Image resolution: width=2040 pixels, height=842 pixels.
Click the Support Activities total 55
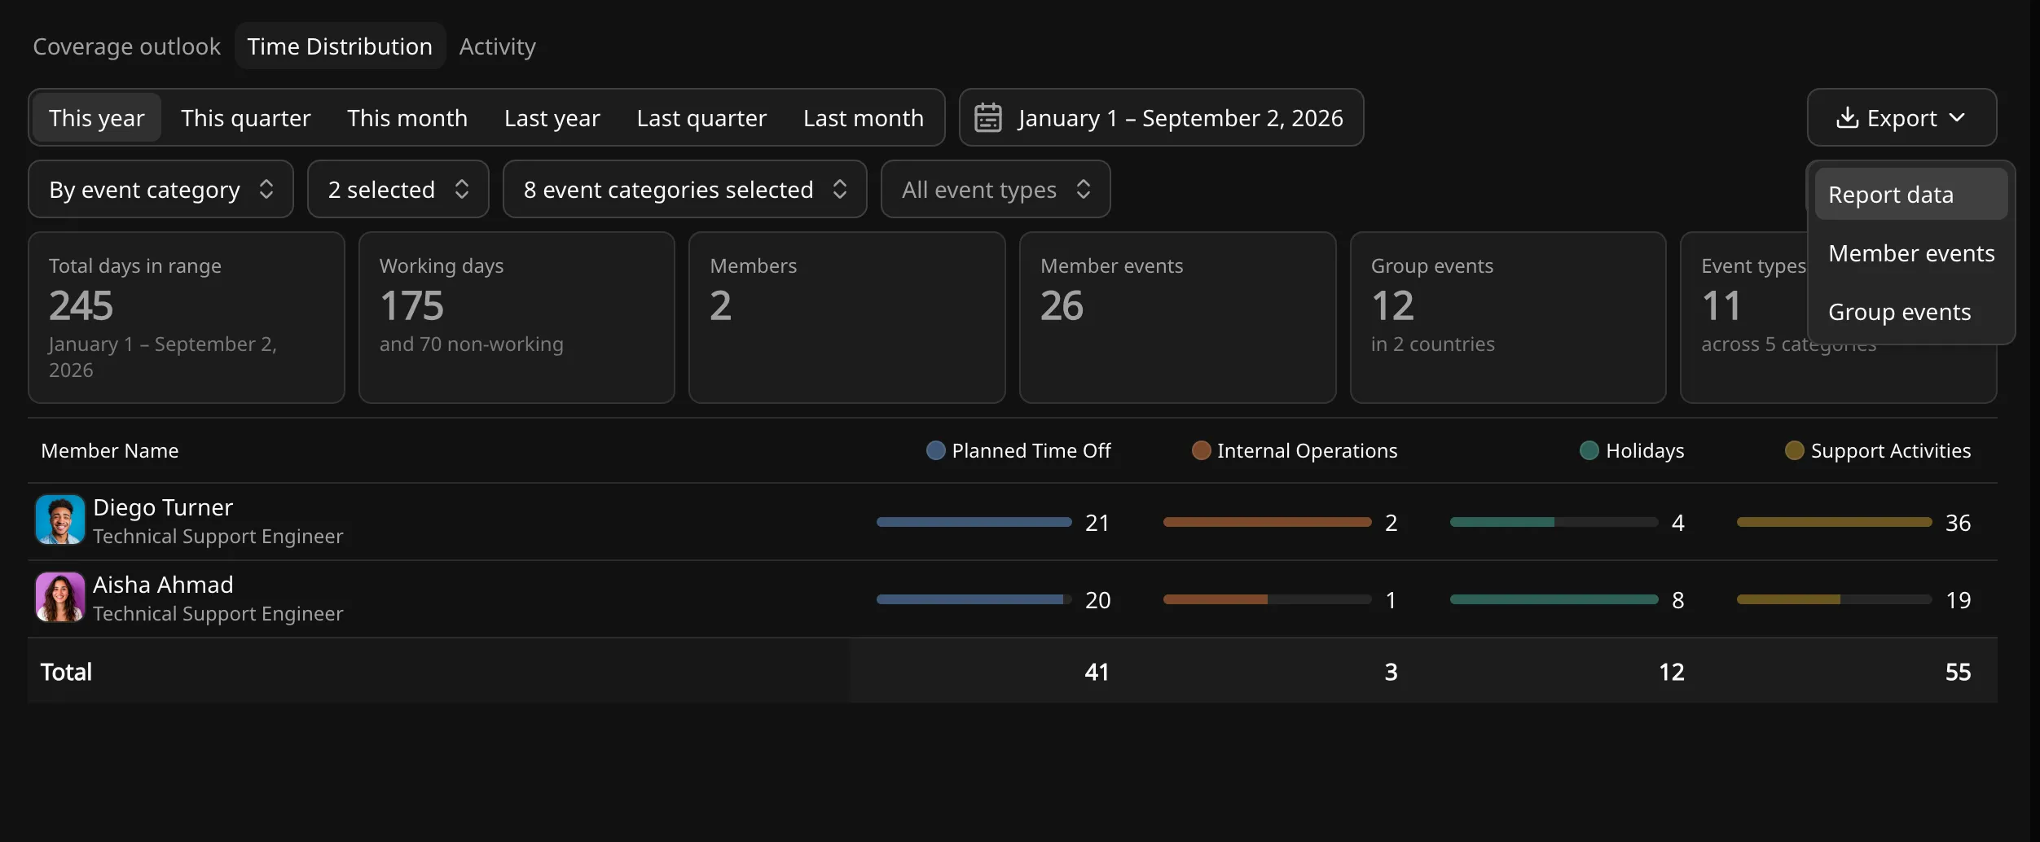pos(1958,672)
